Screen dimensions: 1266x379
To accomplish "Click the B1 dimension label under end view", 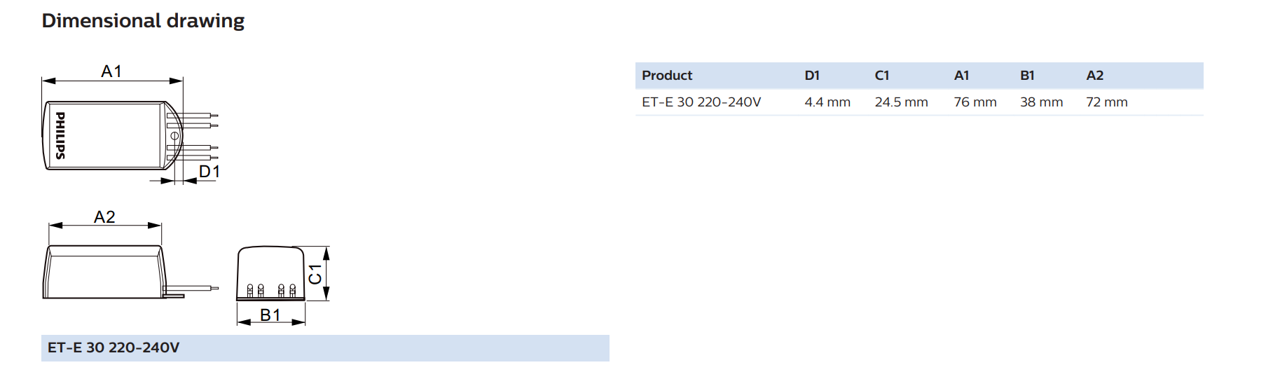I will pyautogui.click(x=270, y=315).
